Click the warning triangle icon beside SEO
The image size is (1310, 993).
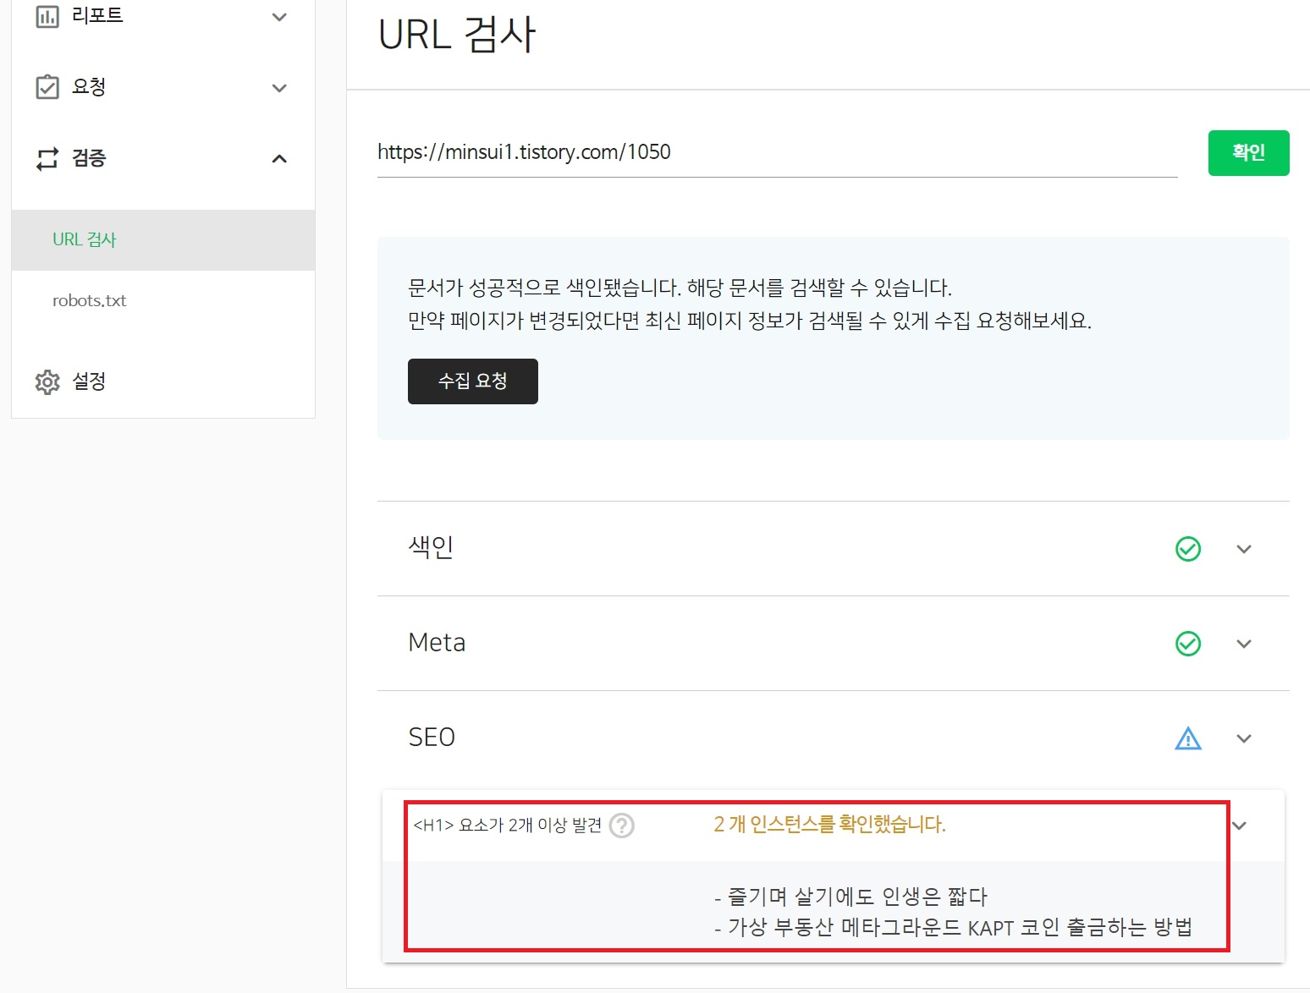(x=1188, y=738)
